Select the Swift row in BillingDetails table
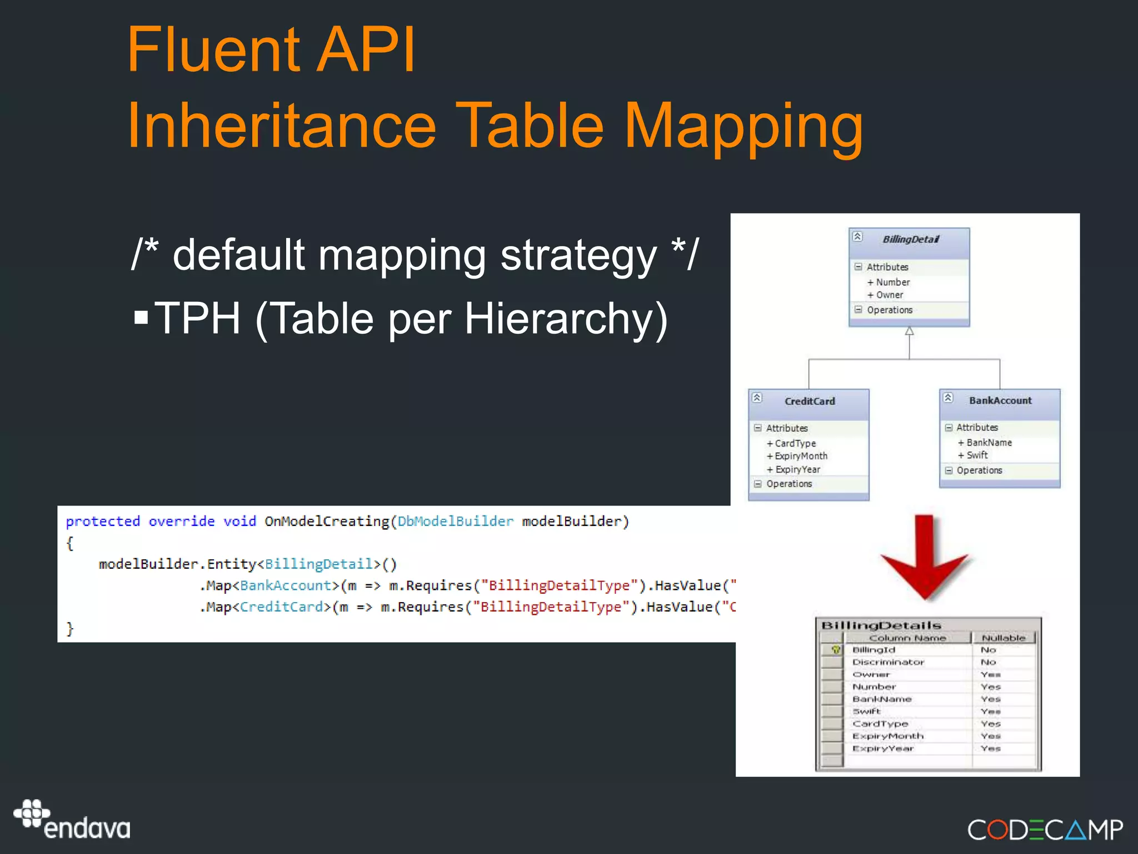Viewport: 1138px width, 854px height. coord(928,712)
